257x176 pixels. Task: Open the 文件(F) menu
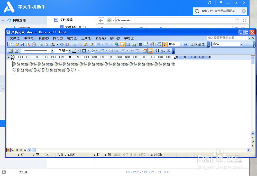point(15,38)
